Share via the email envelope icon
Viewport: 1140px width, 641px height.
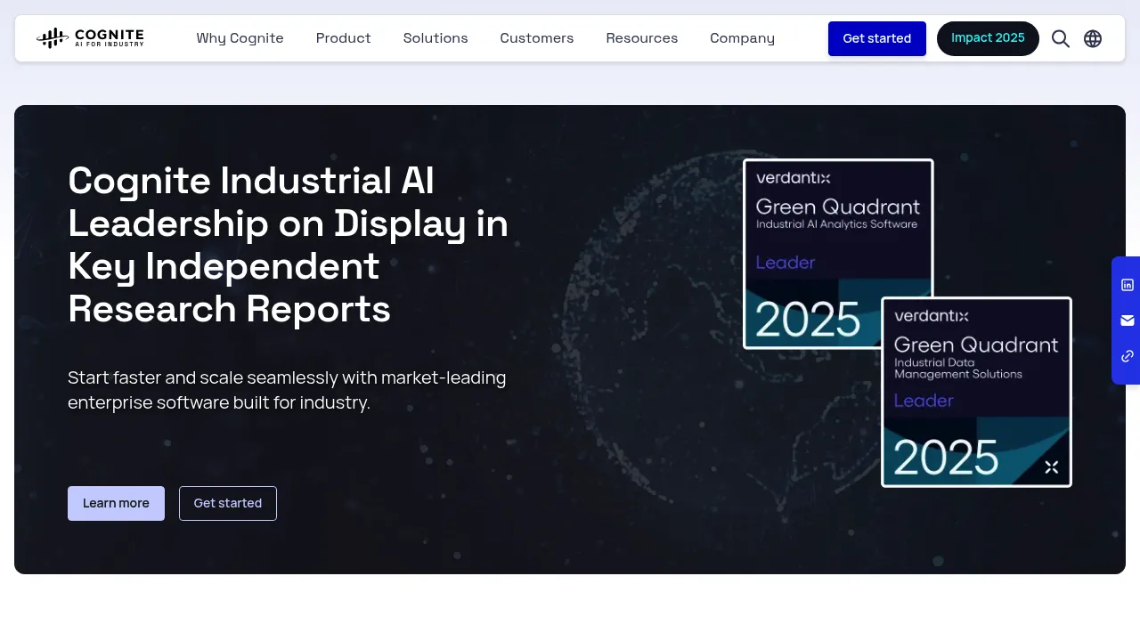[1128, 320]
